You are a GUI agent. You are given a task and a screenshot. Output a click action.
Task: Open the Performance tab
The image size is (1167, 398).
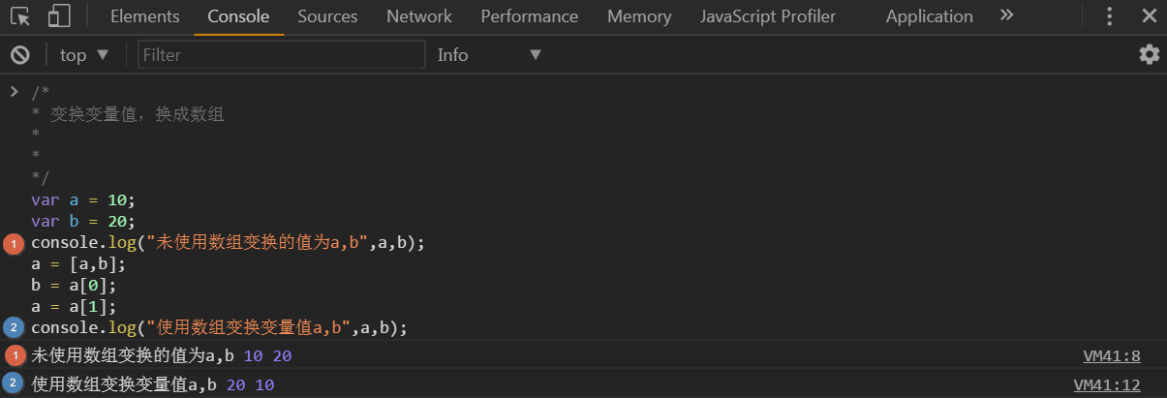(529, 16)
